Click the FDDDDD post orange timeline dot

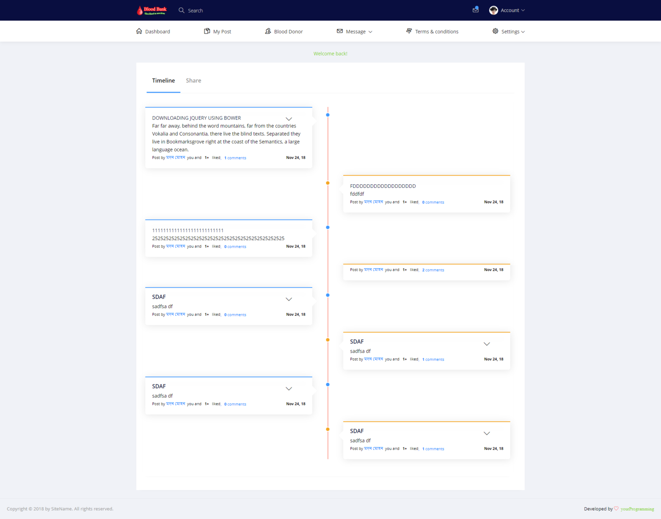(328, 183)
